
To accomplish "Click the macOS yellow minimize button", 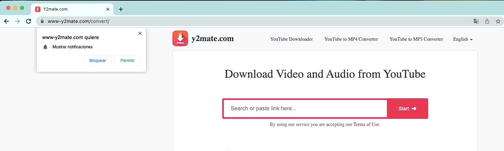I will [15, 8].
